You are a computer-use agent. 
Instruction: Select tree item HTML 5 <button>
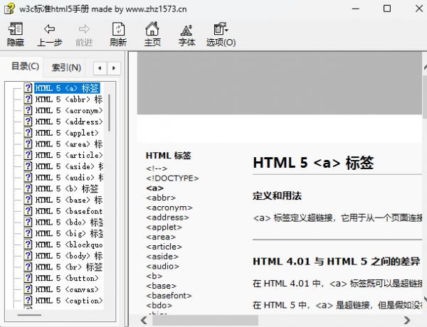(67, 278)
